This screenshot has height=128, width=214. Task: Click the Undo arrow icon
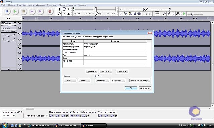[146, 14]
